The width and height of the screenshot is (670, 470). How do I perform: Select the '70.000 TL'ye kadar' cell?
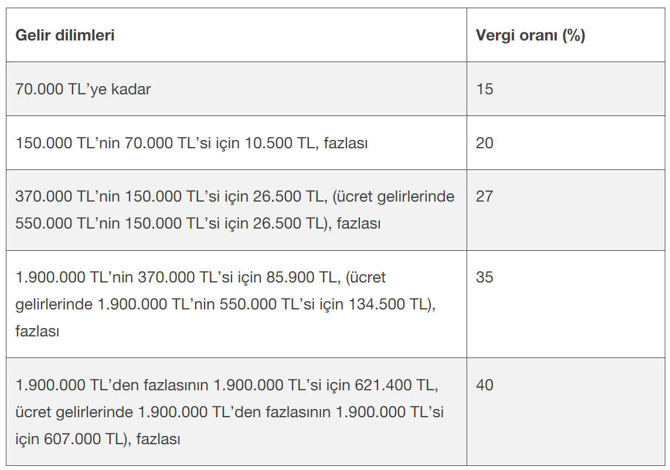pos(83,89)
